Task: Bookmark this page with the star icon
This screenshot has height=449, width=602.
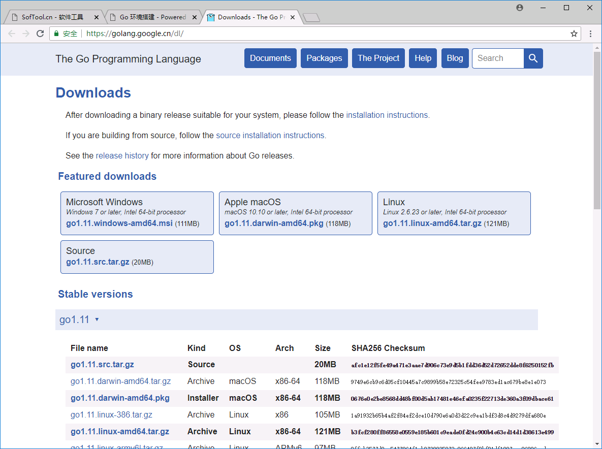Action: (x=574, y=34)
